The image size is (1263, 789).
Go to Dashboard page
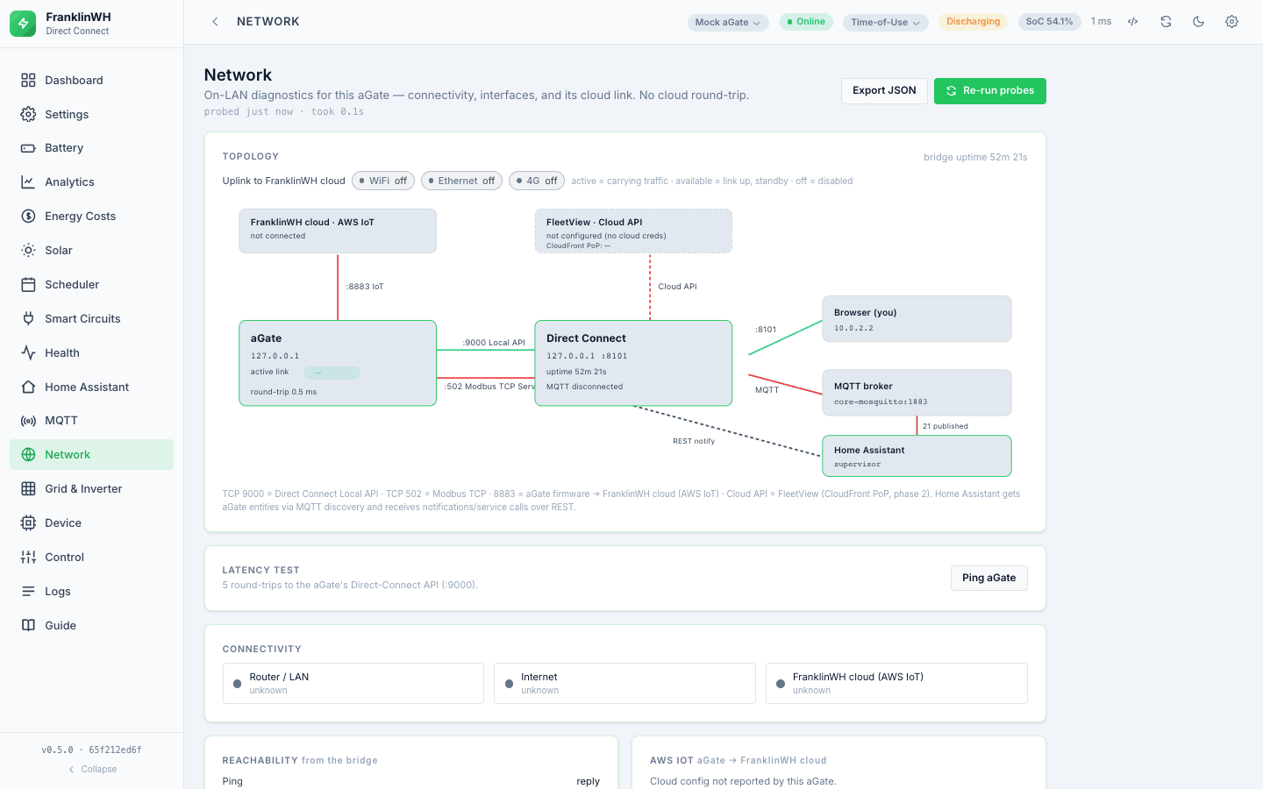tap(91, 81)
